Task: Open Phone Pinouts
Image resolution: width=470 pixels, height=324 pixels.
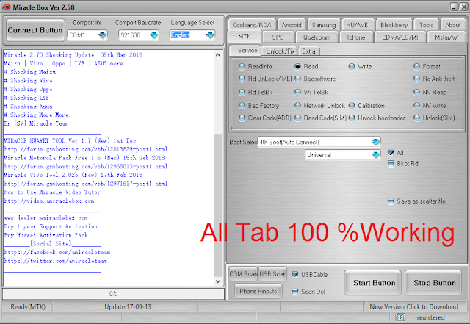Action: [x=258, y=291]
